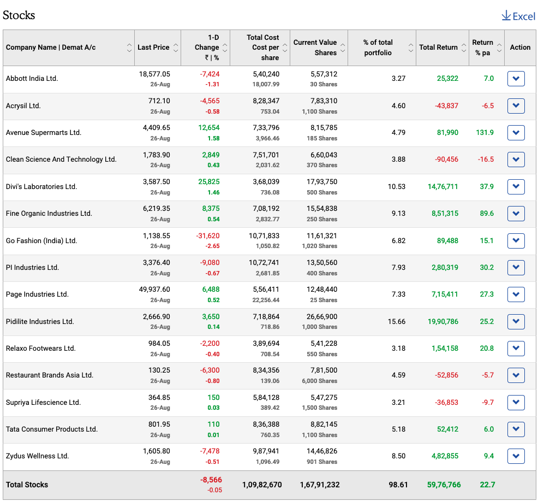Show action menu for Supriya Lifescience Ltd.

(516, 402)
